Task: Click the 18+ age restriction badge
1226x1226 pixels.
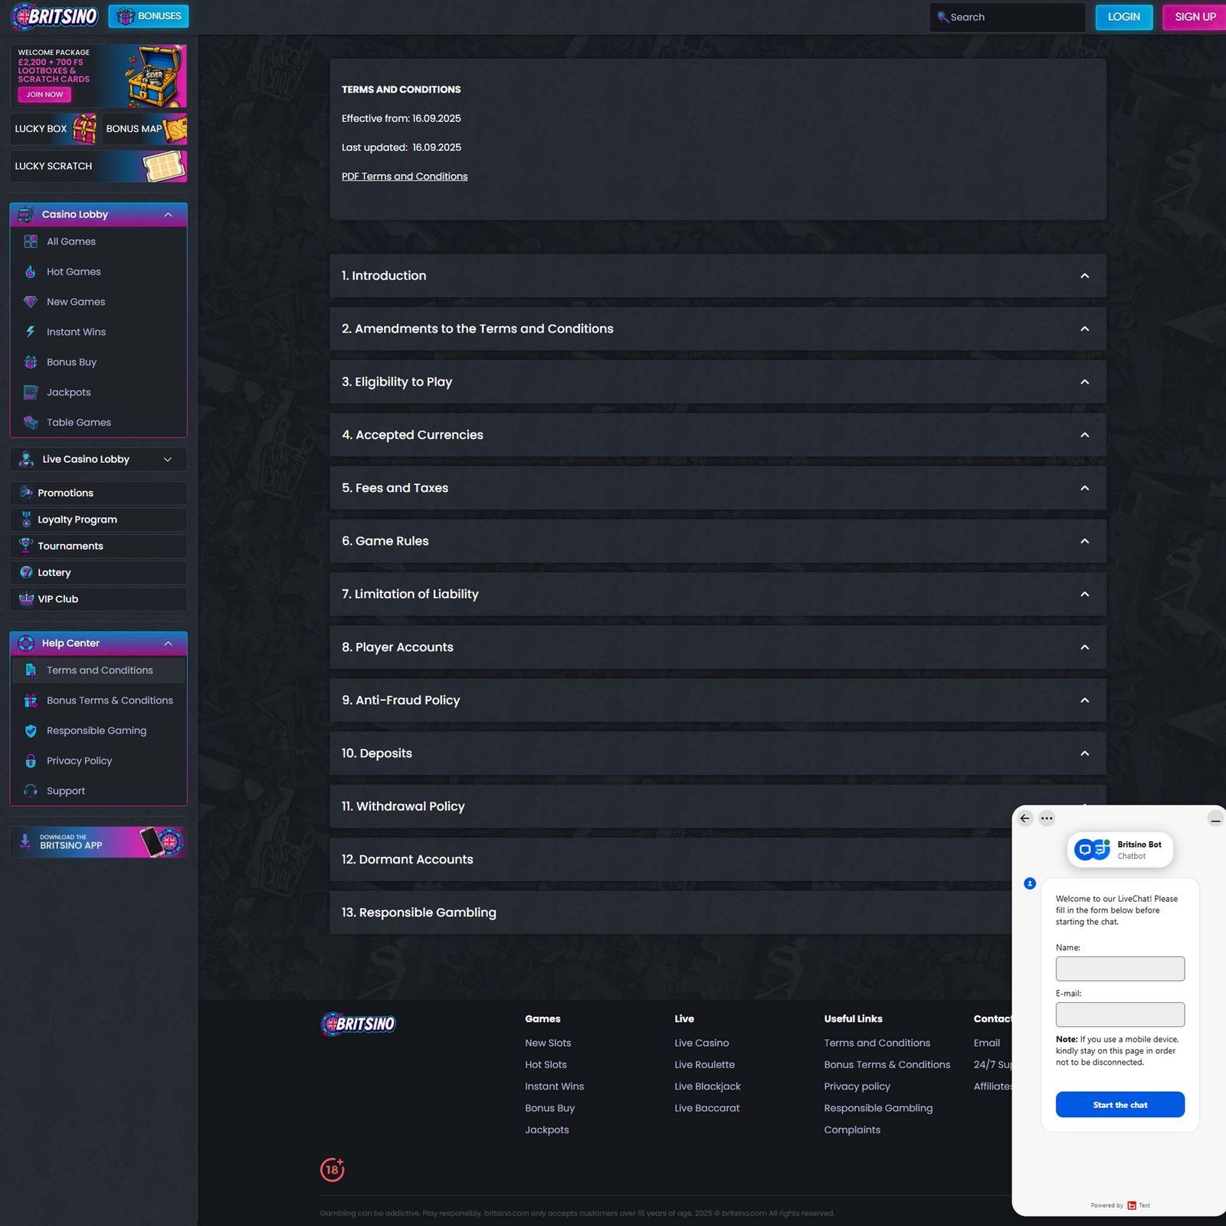Action: click(x=333, y=1169)
